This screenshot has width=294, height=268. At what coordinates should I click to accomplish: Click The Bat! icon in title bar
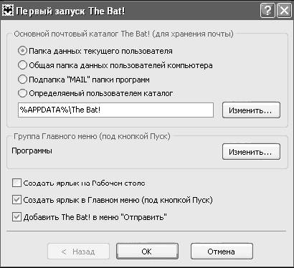point(7,11)
